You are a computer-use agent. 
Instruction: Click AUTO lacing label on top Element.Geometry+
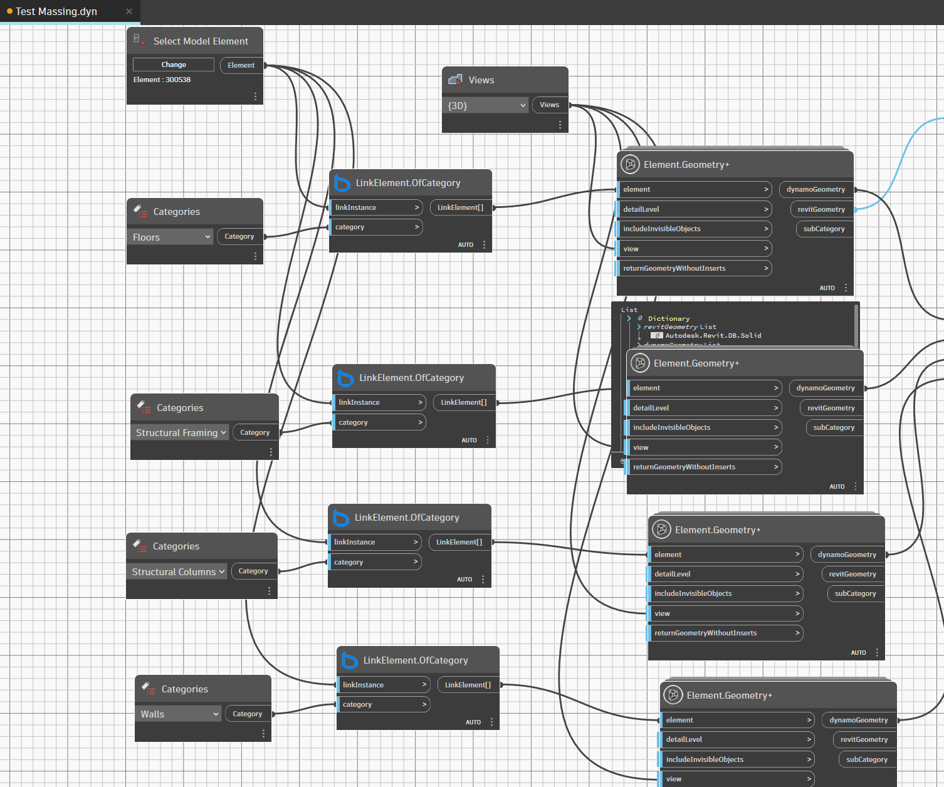tap(827, 288)
